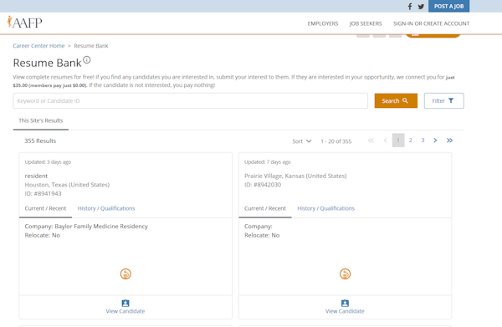
Task: Expand the Sort dropdown
Action: (301, 141)
